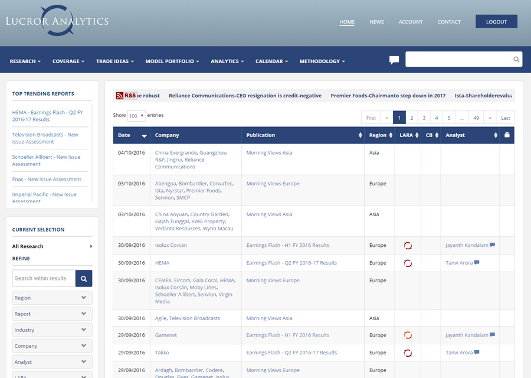Image resolution: width=531 pixels, height=378 pixels.
Task: Go to page 2 of results
Action: pyautogui.click(x=411, y=118)
